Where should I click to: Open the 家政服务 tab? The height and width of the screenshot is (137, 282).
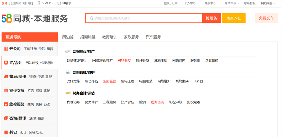tap(132, 37)
